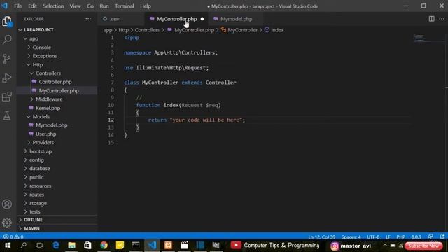The image size is (448, 252).
Task: Open the Edit menu
Action: [x=32, y=6]
